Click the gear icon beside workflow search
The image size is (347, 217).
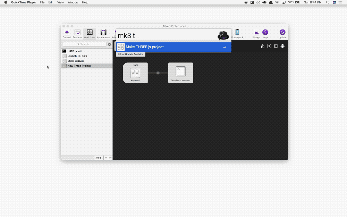(x=109, y=44)
